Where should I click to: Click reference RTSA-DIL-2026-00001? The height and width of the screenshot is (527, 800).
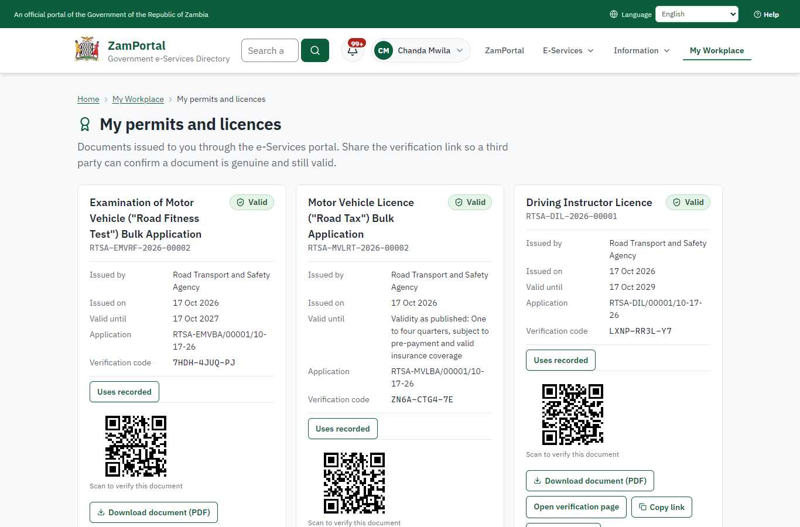572,216
